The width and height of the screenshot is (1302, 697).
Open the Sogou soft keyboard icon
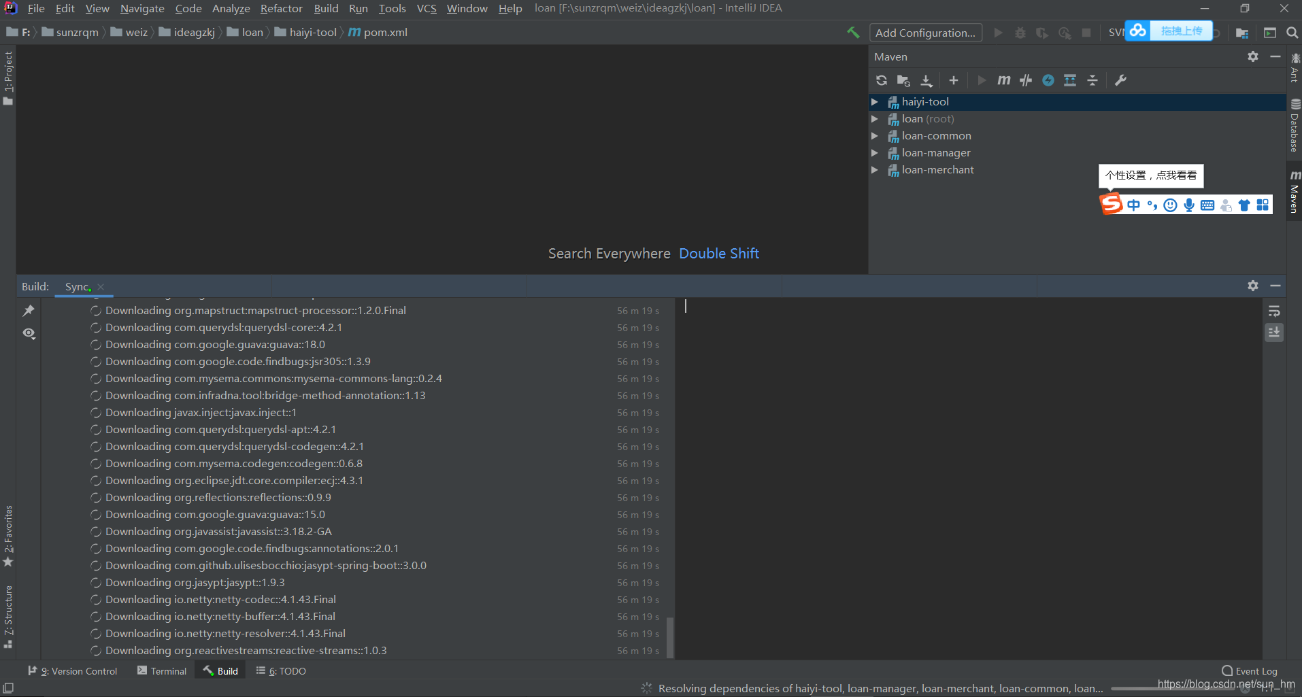pyautogui.click(x=1207, y=205)
